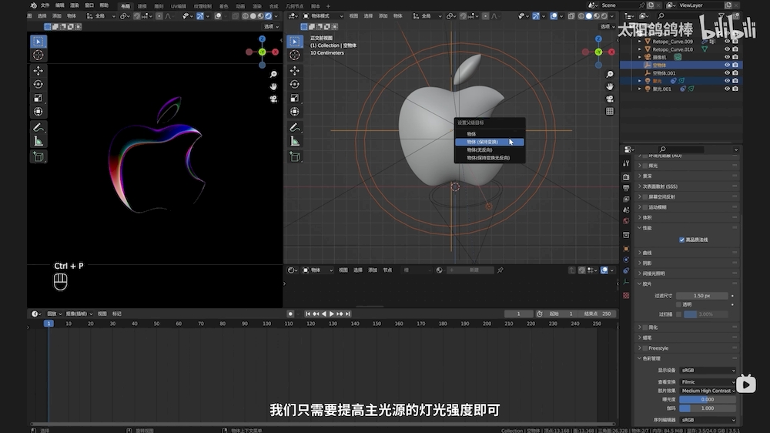The height and width of the screenshot is (433, 770).
Task: Open Render properties tab icon
Action: point(626,176)
